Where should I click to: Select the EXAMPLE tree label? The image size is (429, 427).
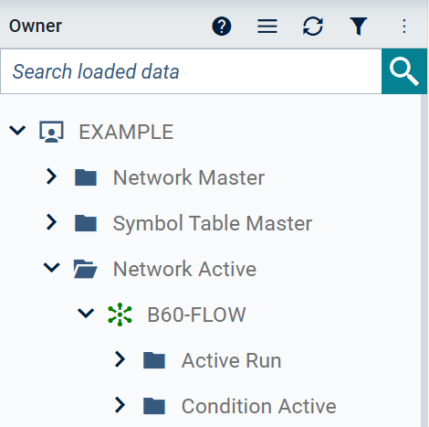(x=126, y=132)
